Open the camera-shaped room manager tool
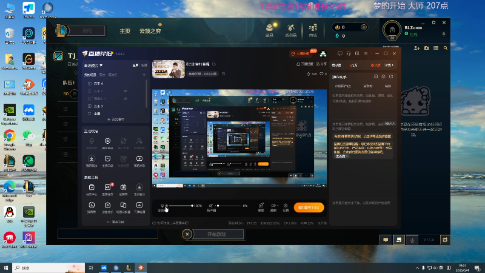Viewport: 485px width, 273px height. pyautogui.click(x=107, y=207)
